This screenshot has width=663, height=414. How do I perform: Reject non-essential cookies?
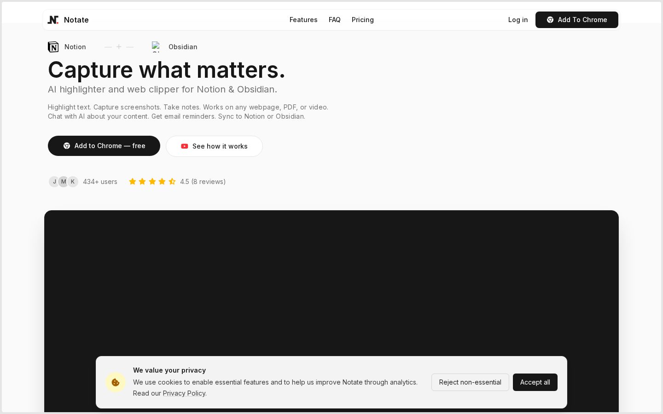point(470,382)
